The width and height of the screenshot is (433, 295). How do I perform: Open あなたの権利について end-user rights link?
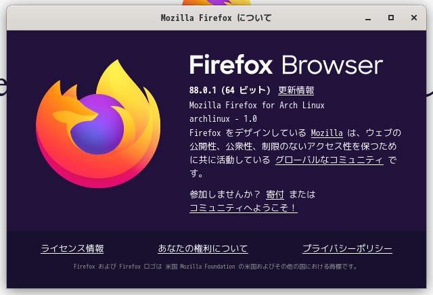point(203,248)
